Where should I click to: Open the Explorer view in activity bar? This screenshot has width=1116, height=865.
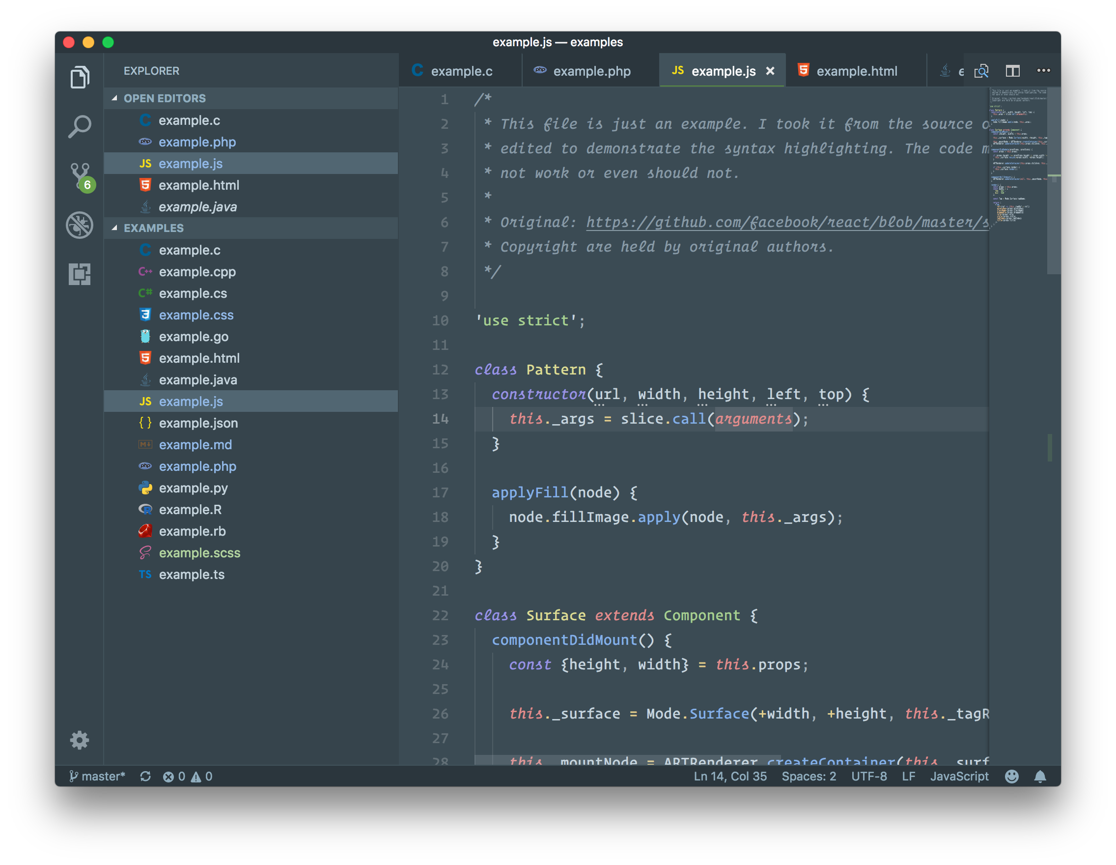point(79,77)
